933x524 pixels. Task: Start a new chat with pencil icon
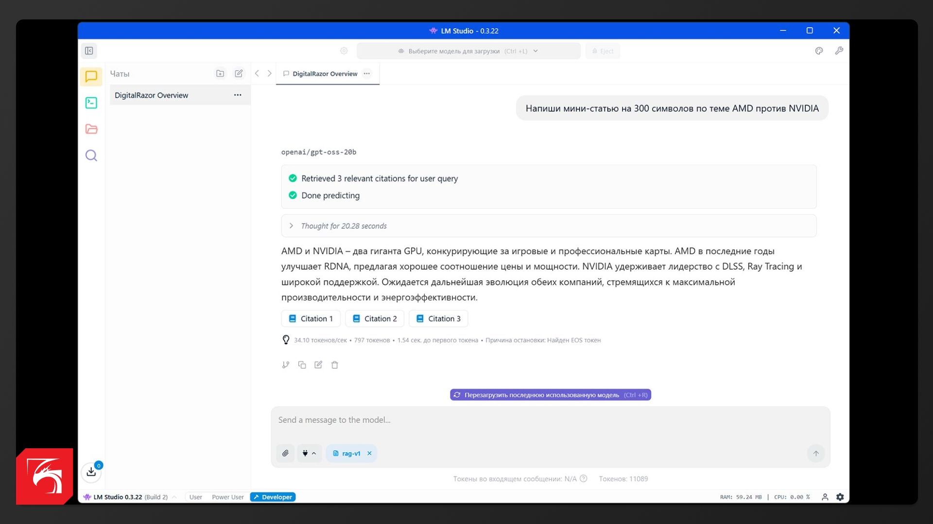point(239,74)
